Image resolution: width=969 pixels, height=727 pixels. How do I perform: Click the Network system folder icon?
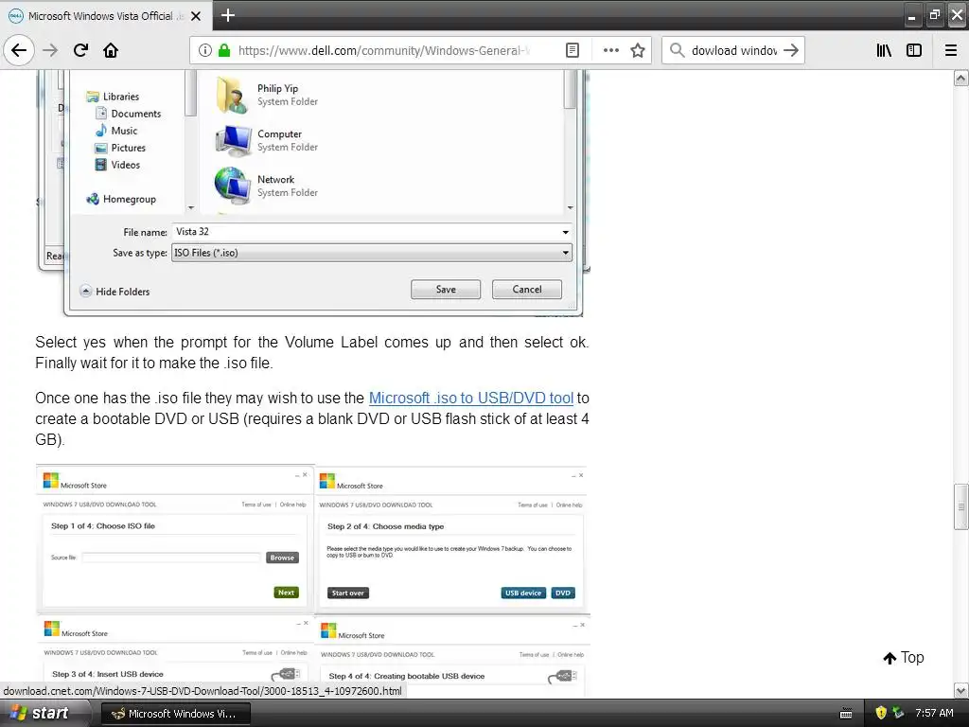[232, 186]
